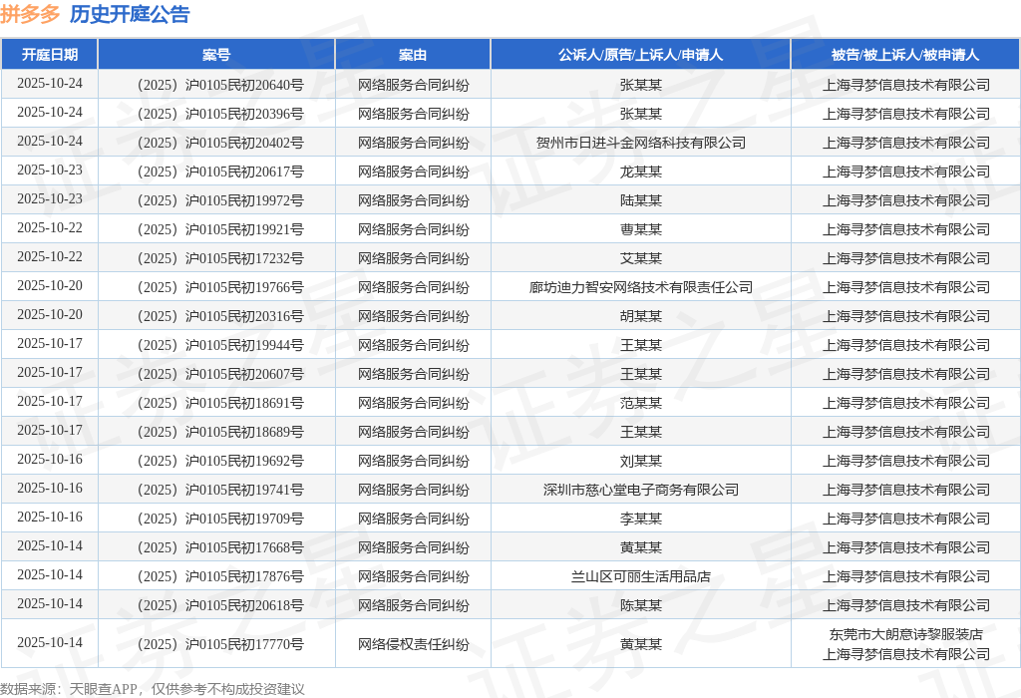Select case number 沪0105民初19944号

pos(220,345)
